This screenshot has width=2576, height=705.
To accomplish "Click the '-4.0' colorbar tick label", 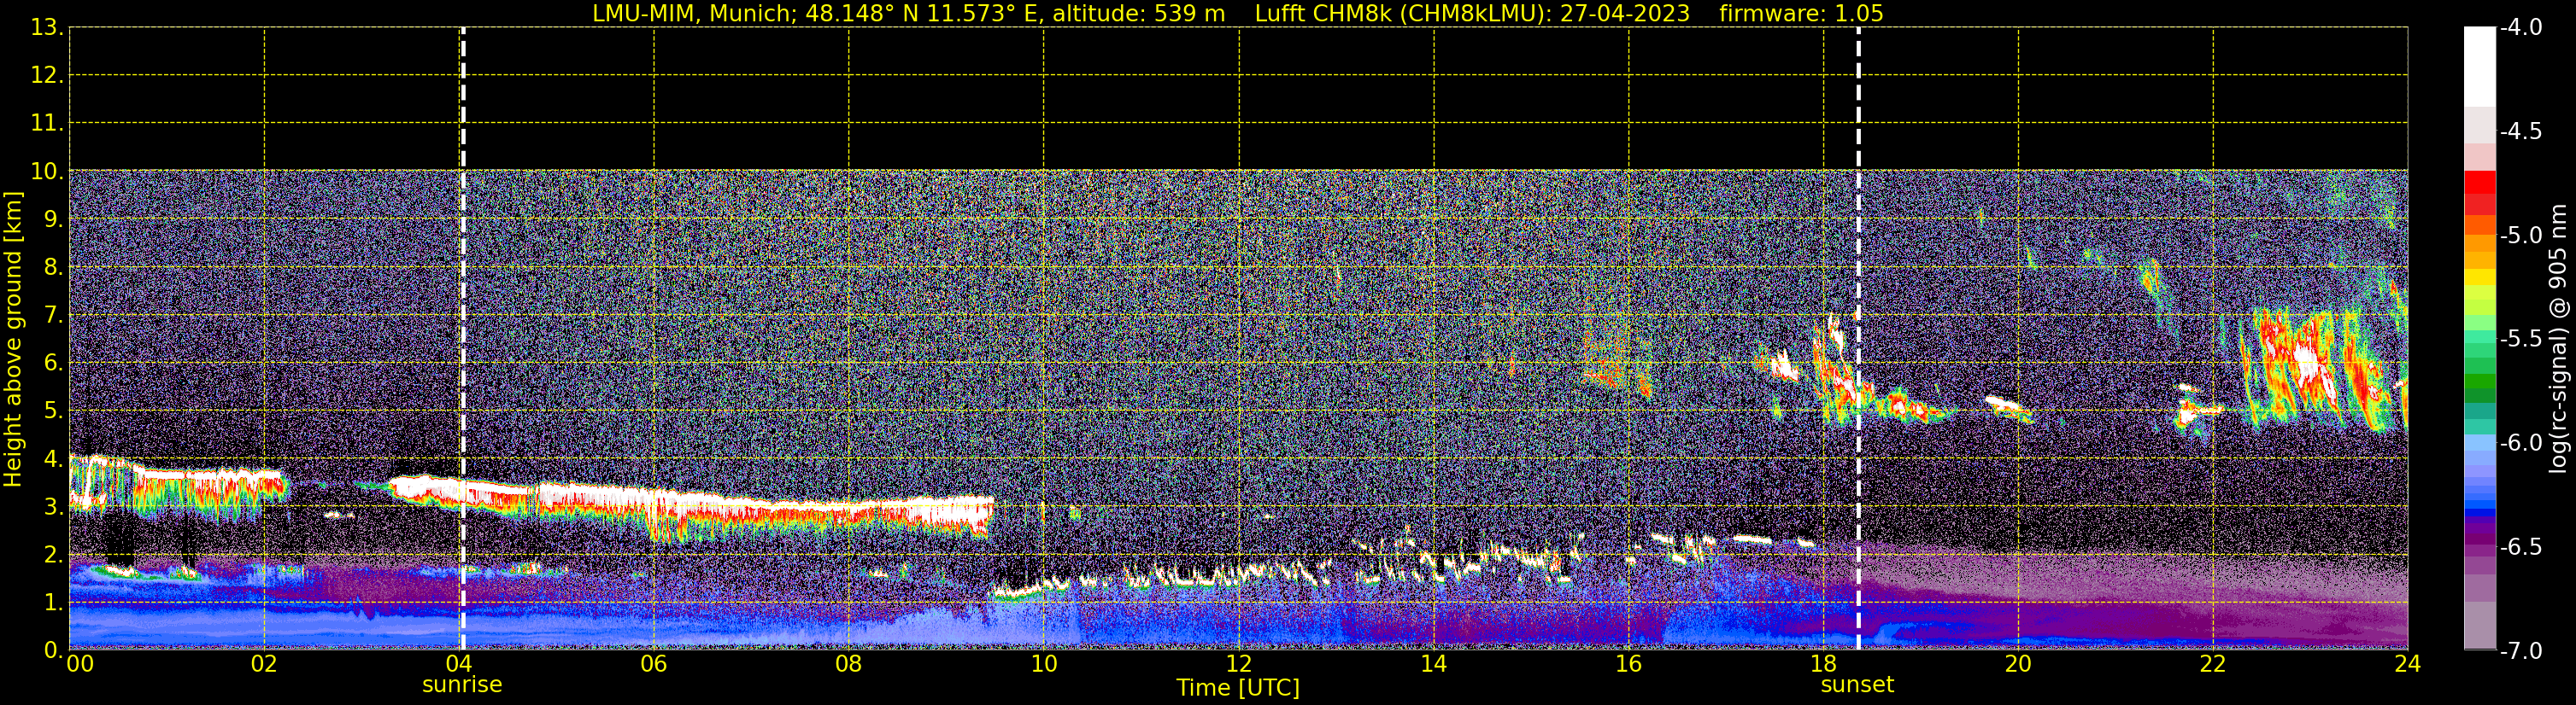I will tap(2520, 28).
